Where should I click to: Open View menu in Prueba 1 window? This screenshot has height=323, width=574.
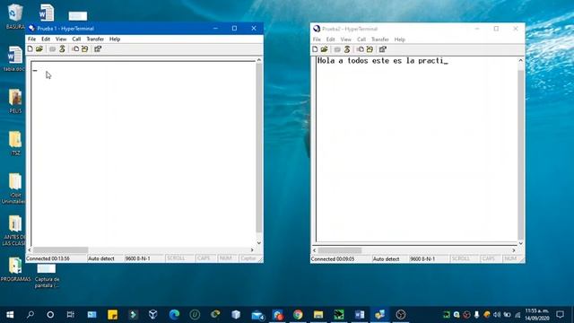coord(61,39)
